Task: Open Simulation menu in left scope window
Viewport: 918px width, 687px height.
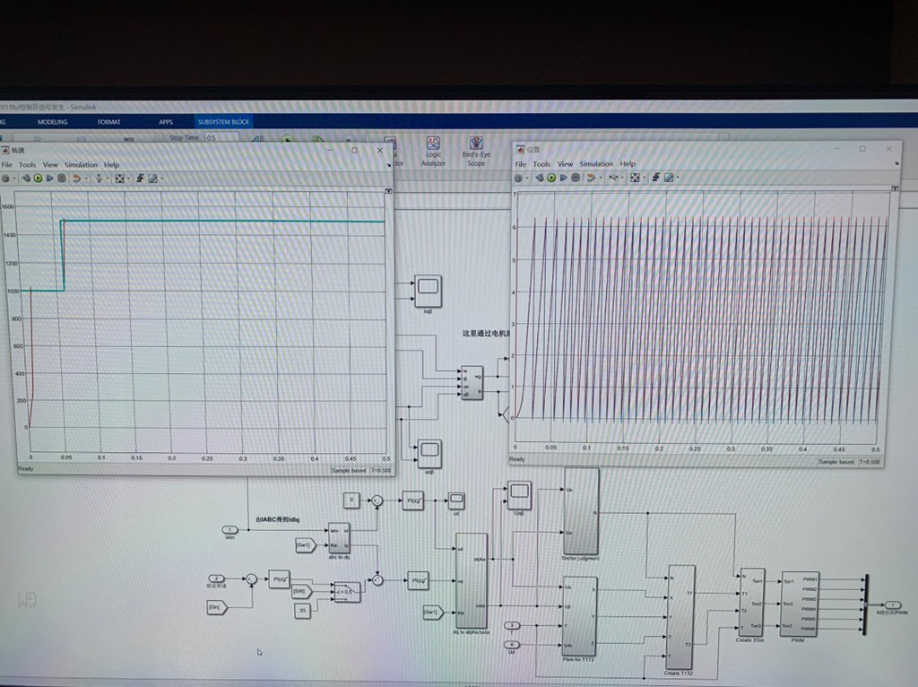Action: [81, 165]
